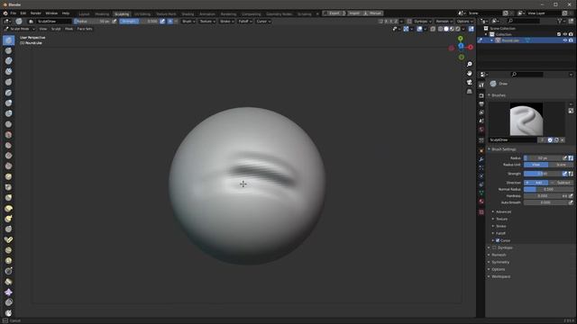This screenshot has width=577, height=324.
Task: Click the pan hand icon in viewport
Action: point(470,74)
